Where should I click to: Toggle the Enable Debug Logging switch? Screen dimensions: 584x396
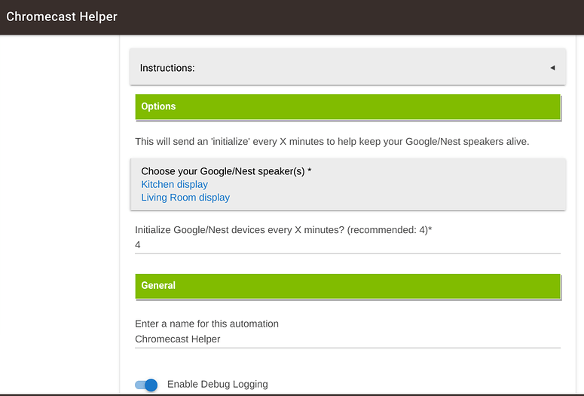(x=146, y=385)
